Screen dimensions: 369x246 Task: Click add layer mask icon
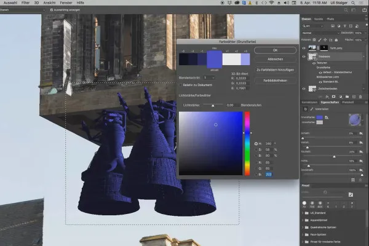[x=333, y=97]
